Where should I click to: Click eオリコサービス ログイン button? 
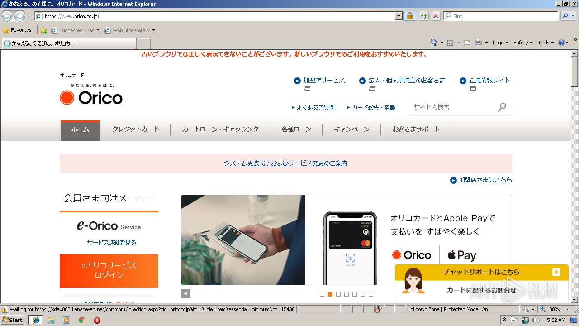click(109, 270)
